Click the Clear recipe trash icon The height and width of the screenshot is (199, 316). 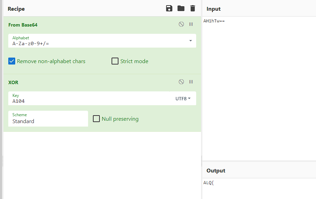click(193, 9)
